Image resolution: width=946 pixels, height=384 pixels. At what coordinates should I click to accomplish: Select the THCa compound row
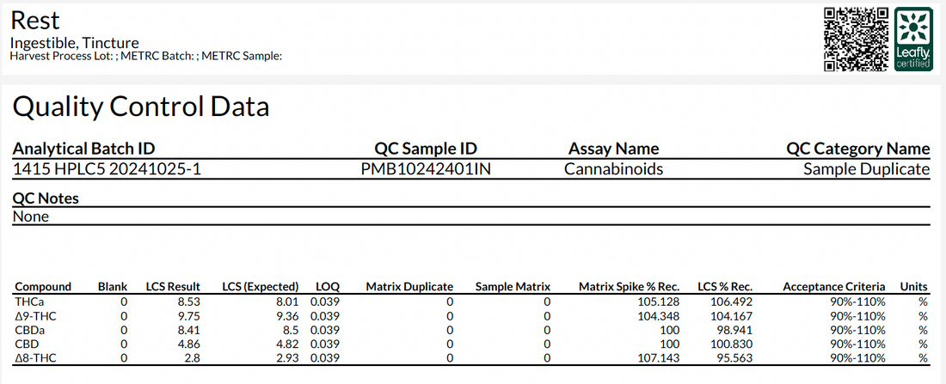28,302
